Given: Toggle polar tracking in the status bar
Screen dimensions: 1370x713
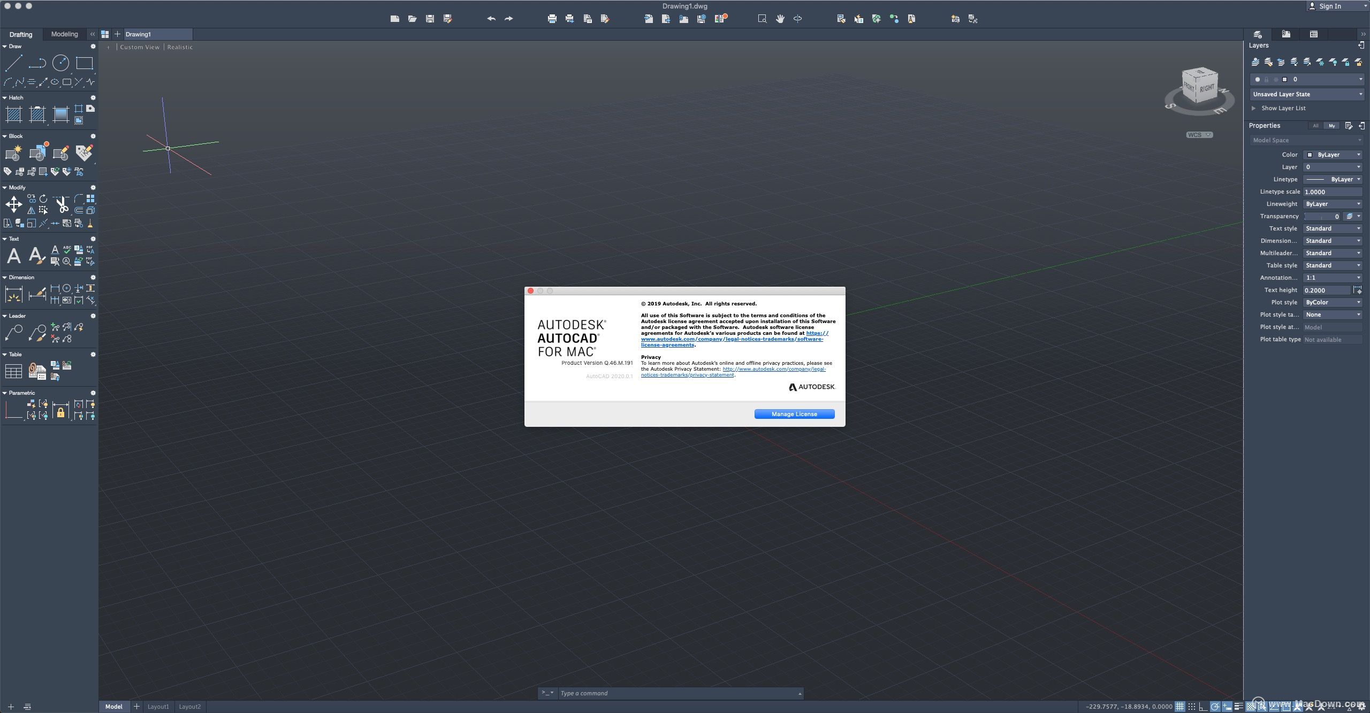Looking at the screenshot, I should (x=1215, y=707).
